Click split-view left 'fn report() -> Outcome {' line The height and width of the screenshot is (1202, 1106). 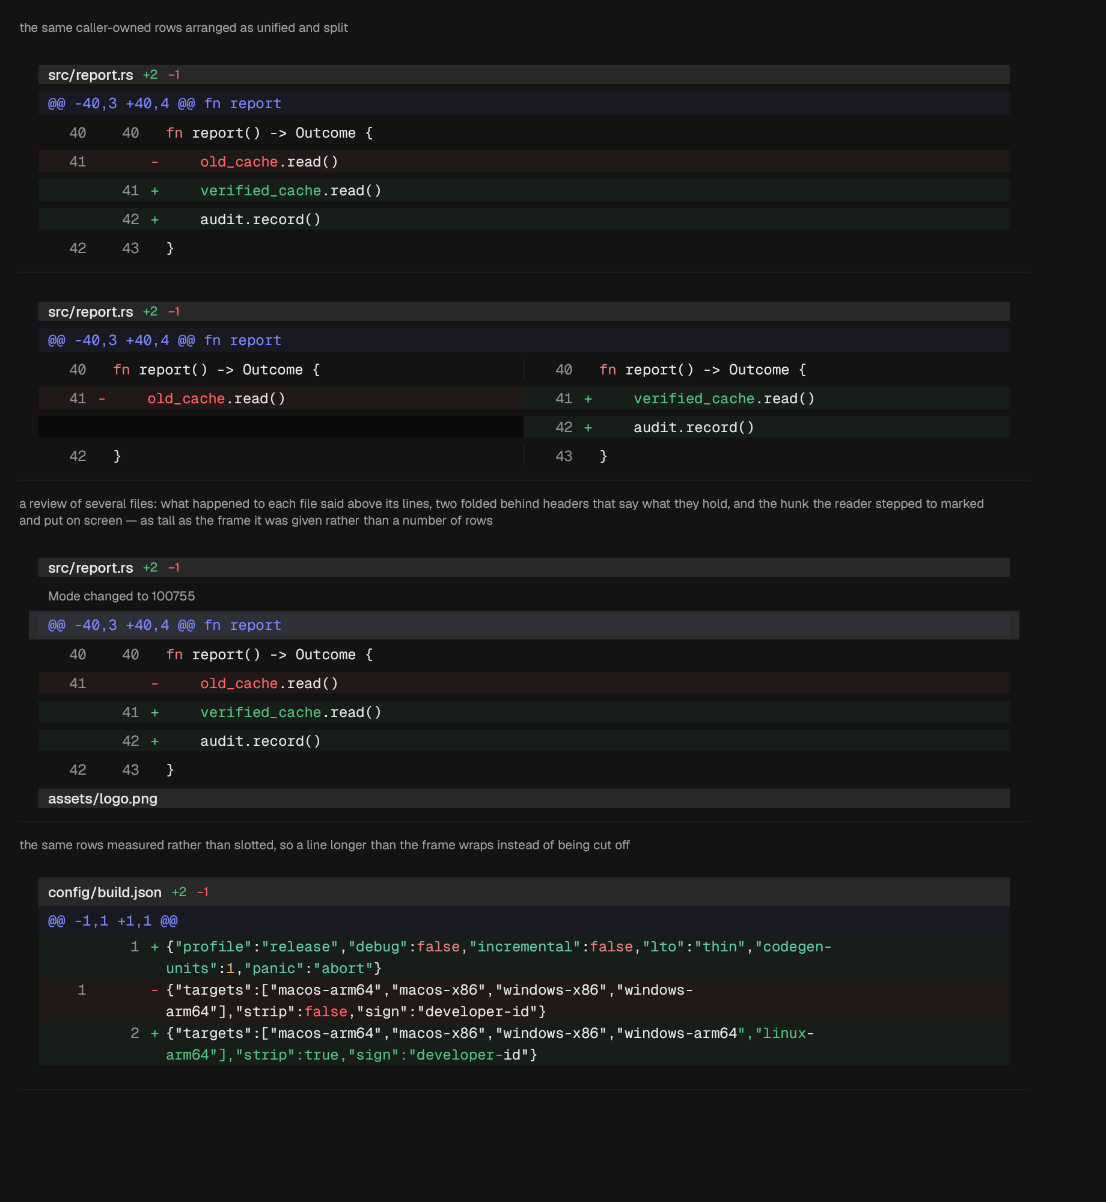pyautogui.click(x=281, y=369)
